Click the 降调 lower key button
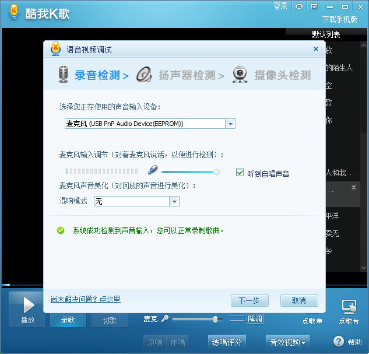Viewport: 369px width, 354px height. coord(255,319)
